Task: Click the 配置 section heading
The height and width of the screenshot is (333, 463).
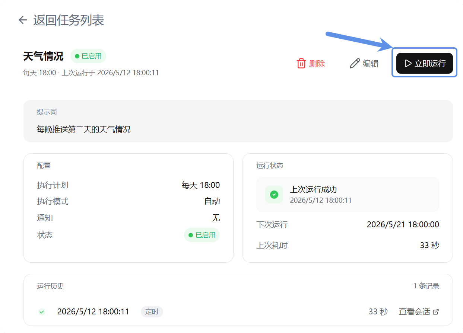Action: [44, 166]
